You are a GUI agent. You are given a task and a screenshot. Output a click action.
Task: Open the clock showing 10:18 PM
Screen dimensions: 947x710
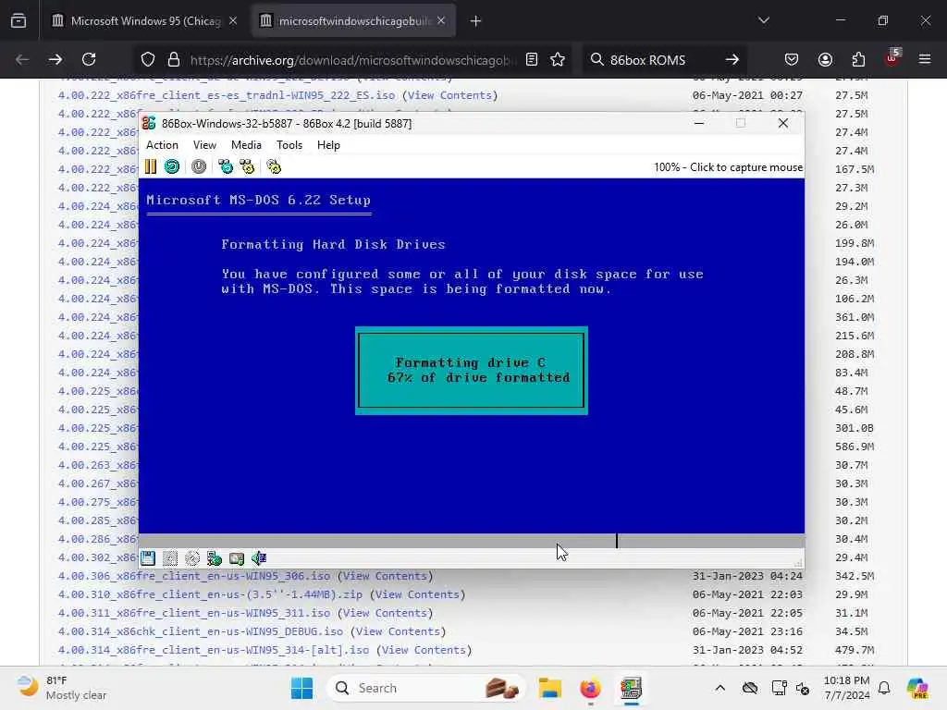tap(847, 688)
